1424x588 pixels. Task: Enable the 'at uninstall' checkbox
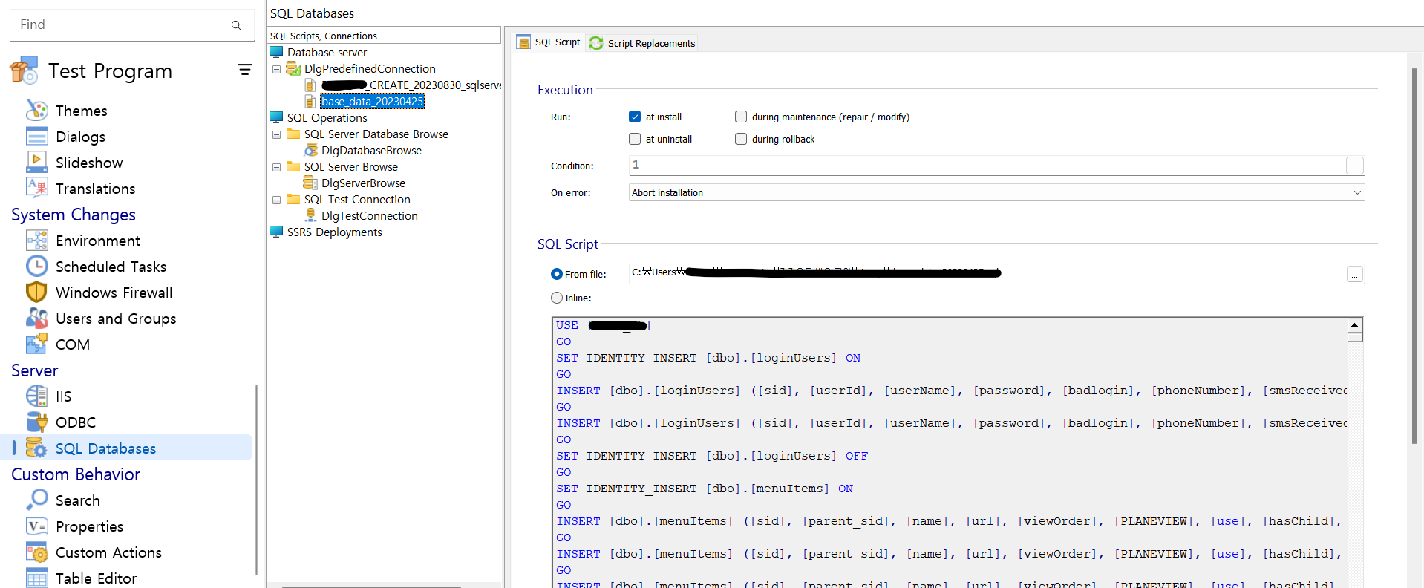pos(635,139)
